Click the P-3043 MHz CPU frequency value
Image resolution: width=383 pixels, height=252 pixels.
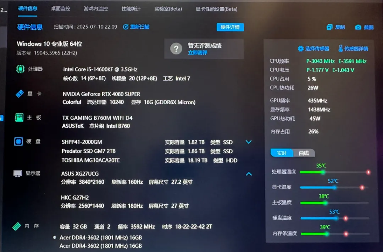[x=321, y=61]
